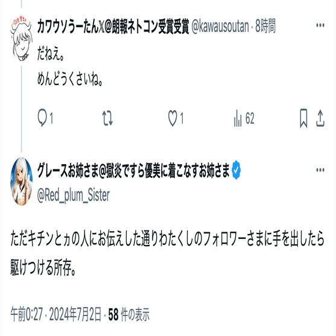Open more options menu for kawausoutan post
Image resolution: width=336 pixels, height=336 pixels.
click(x=320, y=25)
